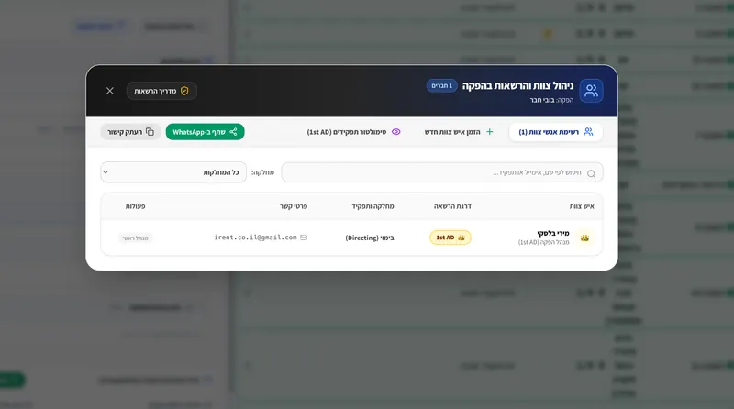Click the 1st AD permission level badge

[450, 238]
